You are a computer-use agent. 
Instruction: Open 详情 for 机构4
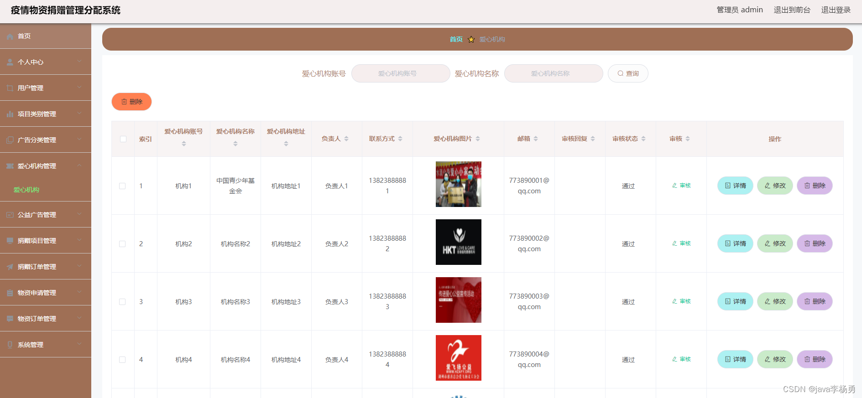(735, 359)
